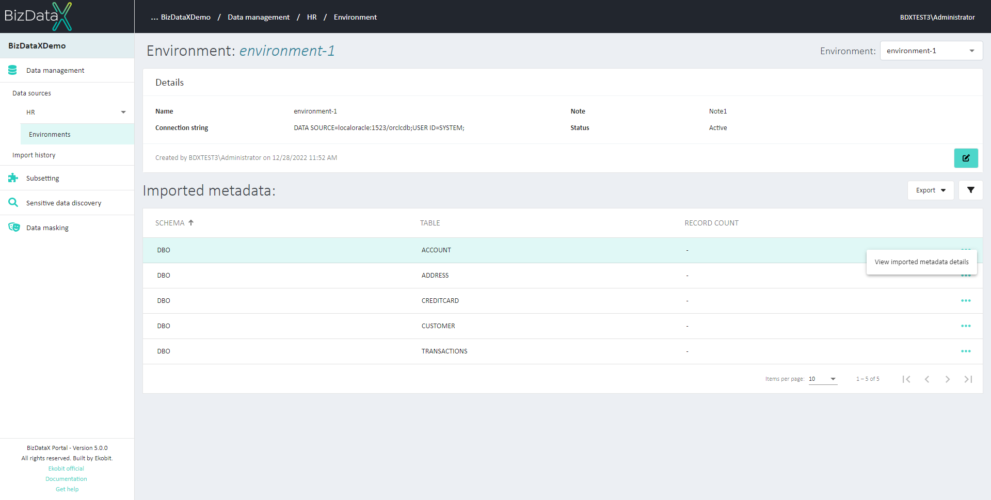Open Sensitive data discovery in sidebar

(x=64, y=203)
